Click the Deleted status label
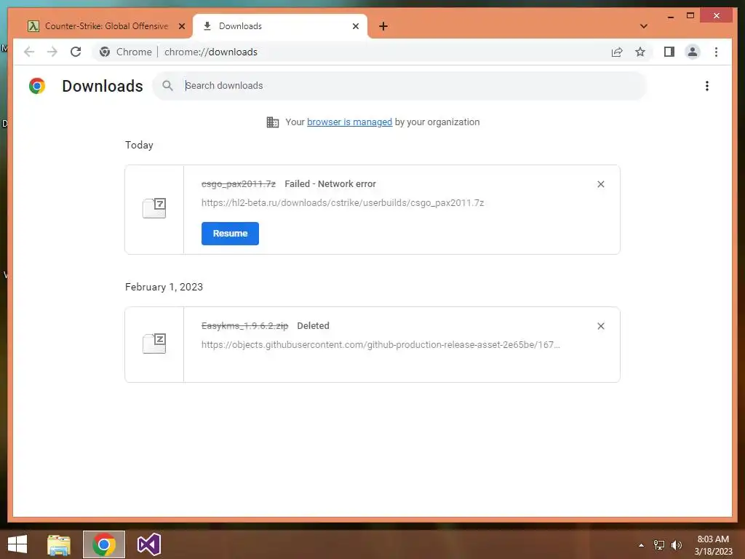 click(x=313, y=326)
